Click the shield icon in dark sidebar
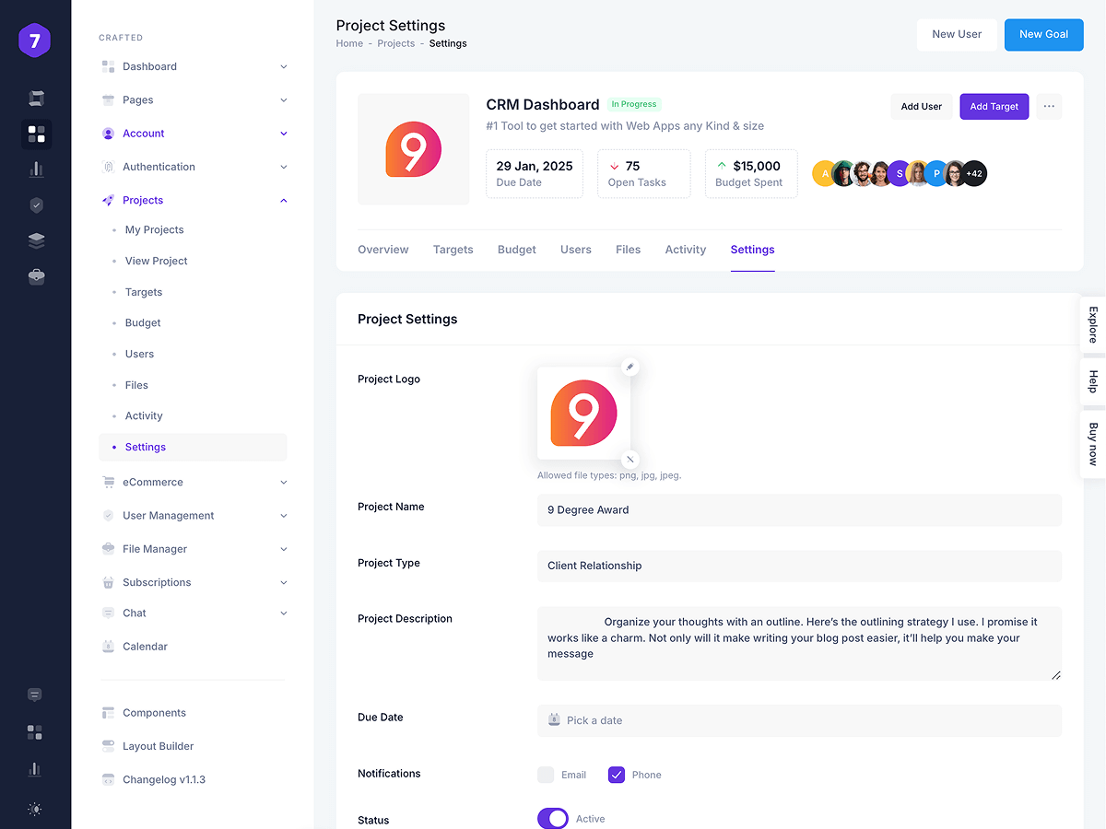Image resolution: width=1106 pixels, height=829 pixels. 36,205
